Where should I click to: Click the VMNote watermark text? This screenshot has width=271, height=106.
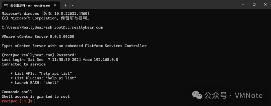point(248,95)
